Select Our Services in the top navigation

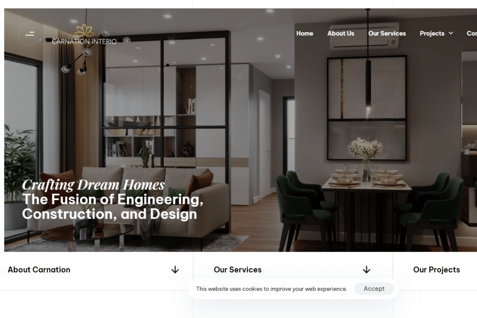[x=387, y=33]
